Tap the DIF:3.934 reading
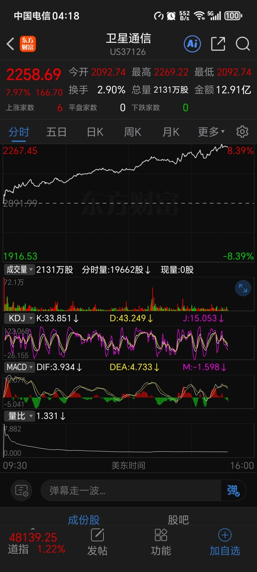 (59, 367)
